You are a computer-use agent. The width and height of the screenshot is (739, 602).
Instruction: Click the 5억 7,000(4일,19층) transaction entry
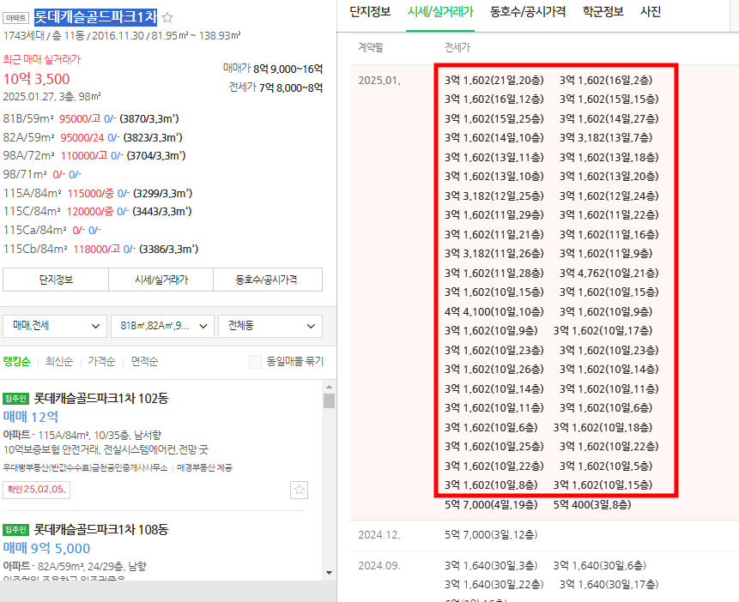[x=491, y=505]
